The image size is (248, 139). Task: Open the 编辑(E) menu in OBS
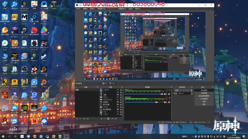coord(85,9)
